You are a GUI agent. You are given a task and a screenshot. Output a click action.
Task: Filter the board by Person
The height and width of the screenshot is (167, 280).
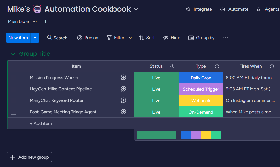(x=87, y=38)
